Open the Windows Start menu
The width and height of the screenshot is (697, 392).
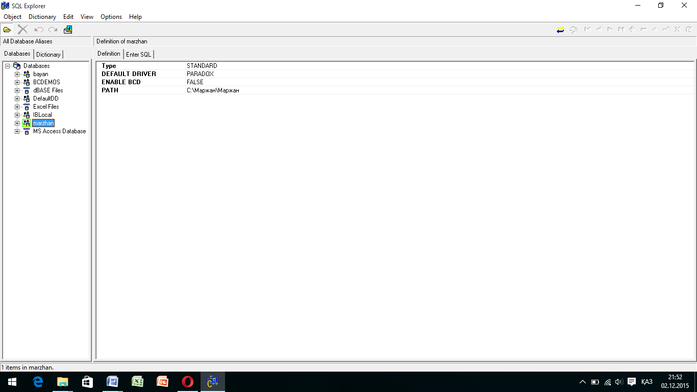tap(12, 382)
